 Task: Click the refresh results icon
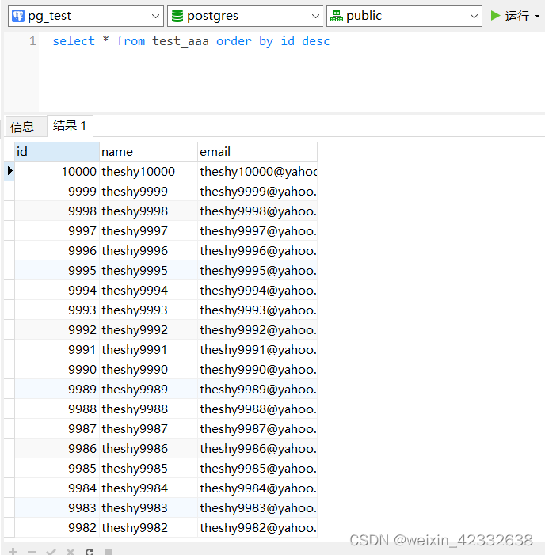pos(90,552)
